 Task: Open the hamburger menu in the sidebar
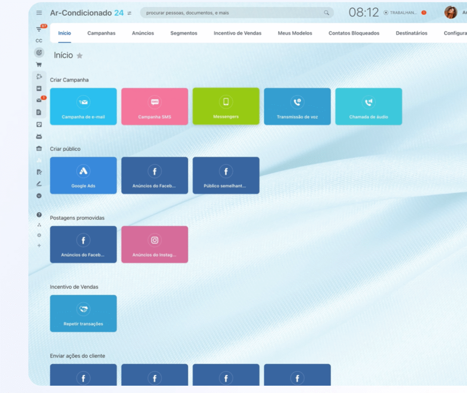(39, 13)
